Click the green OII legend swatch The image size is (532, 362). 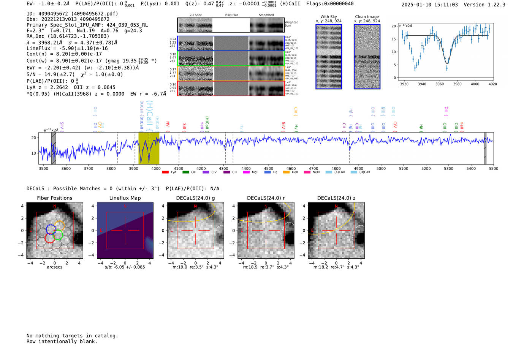185,172
